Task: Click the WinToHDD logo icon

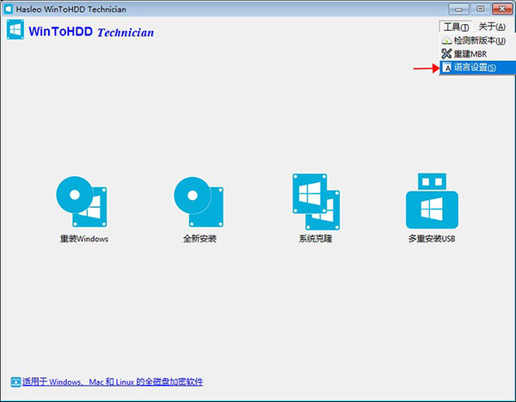Action: [15, 29]
